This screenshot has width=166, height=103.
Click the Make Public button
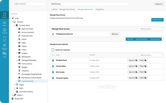coord(157,20)
